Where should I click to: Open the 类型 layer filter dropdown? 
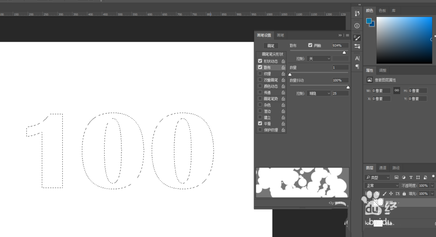point(378,177)
